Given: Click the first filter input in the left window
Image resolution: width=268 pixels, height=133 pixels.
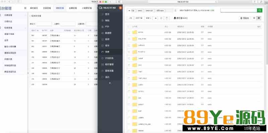Looking at the screenshot, I should (44, 24).
